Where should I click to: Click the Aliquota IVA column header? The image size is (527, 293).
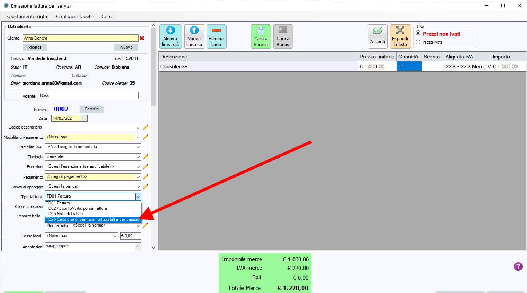467,57
